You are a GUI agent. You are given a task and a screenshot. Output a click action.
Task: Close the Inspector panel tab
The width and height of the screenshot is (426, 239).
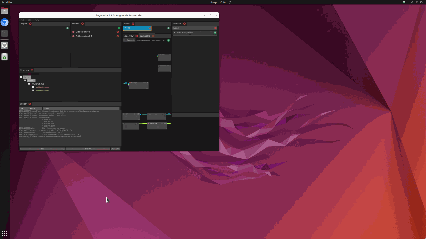(184, 24)
